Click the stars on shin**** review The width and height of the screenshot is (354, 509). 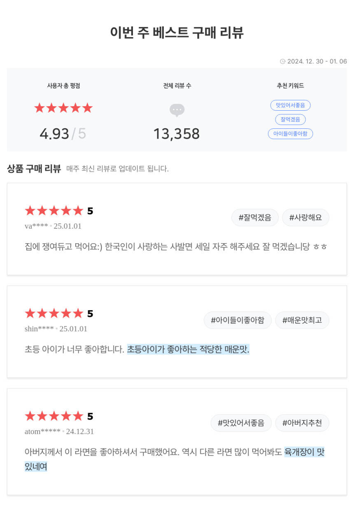tap(54, 314)
